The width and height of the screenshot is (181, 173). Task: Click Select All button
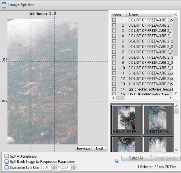pos(136,158)
